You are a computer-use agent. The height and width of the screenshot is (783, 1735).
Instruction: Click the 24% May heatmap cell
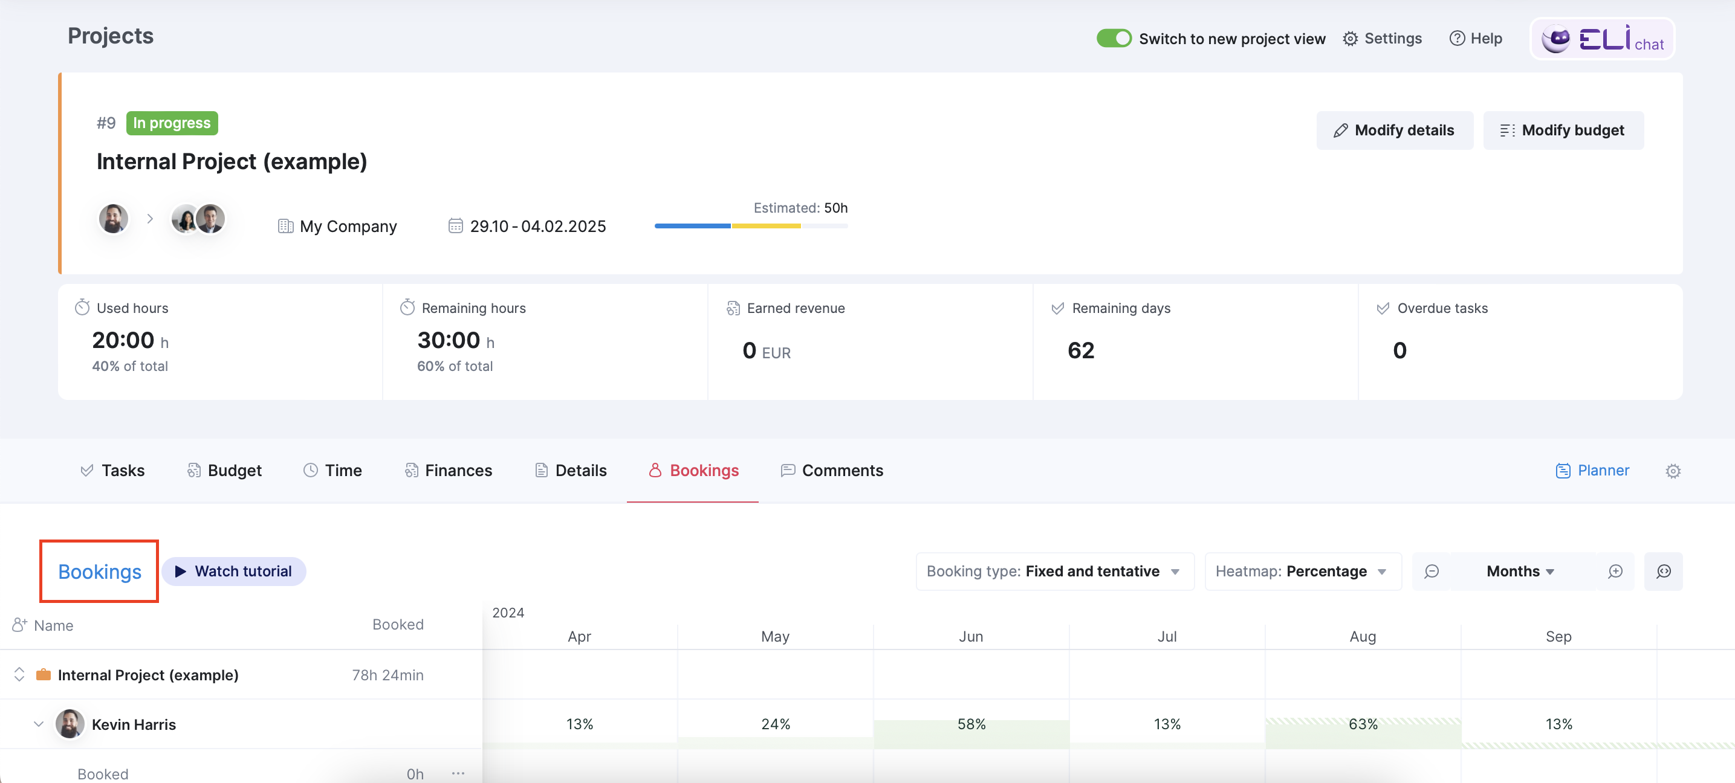point(775,724)
